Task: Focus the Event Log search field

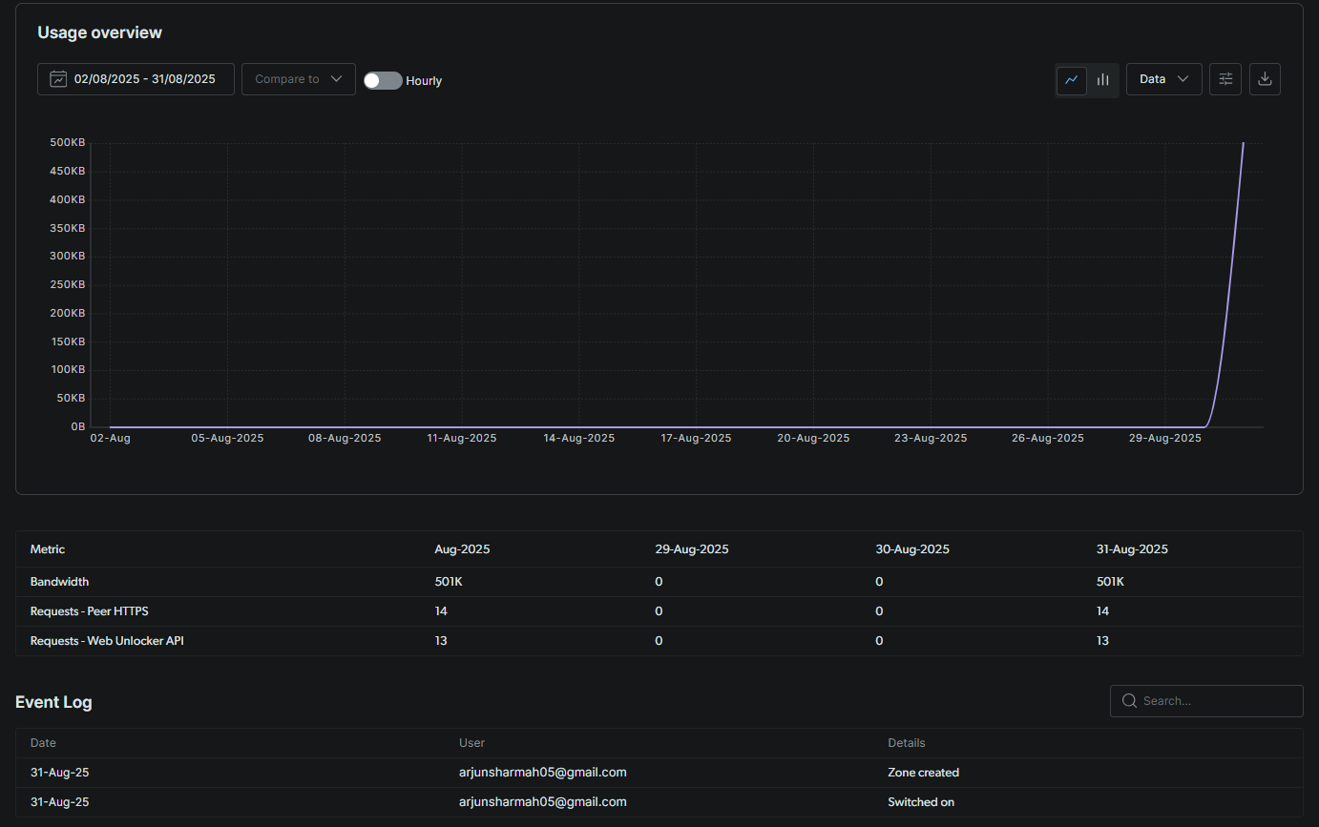Action: coord(1206,701)
